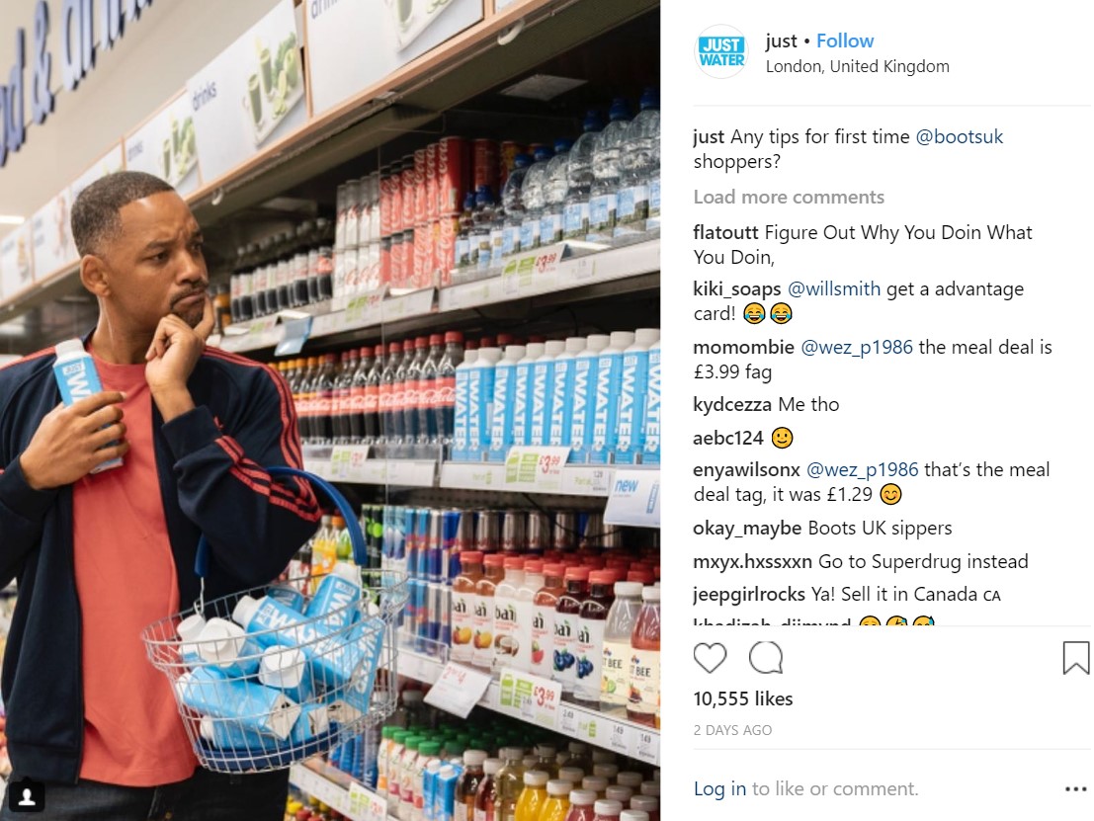
Task: Open first @wez_p1986 mention in momombie comment
Action: pos(857,347)
